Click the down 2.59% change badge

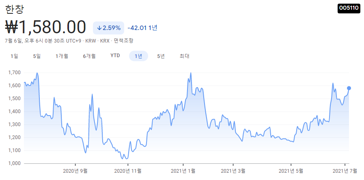(x=108, y=28)
